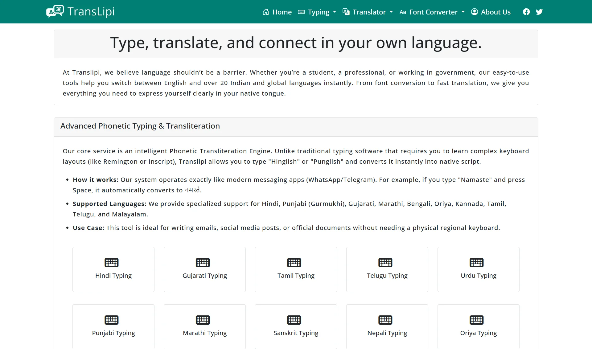
Task: Go to the Home nav item
Action: coord(277,12)
